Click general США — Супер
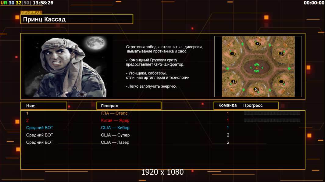 [x=115, y=135]
